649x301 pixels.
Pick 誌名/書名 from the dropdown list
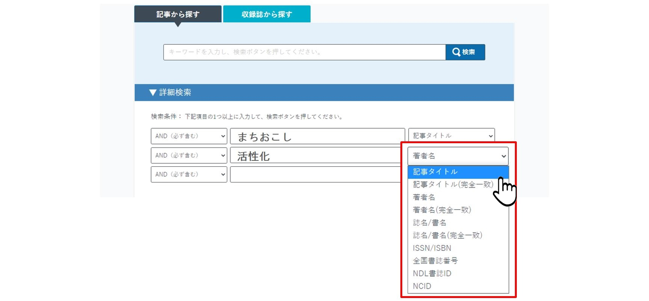tap(430, 223)
